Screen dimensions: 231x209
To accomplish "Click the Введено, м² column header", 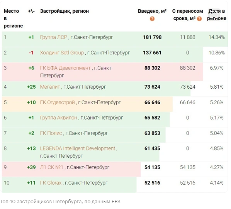I will [152, 11].
